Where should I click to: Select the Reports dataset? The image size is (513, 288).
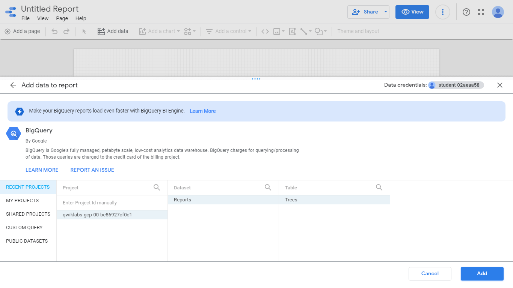coord(223,200)
